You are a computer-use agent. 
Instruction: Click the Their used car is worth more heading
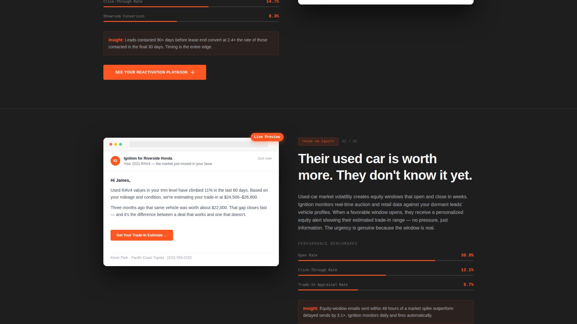click(x=385, y=167)
